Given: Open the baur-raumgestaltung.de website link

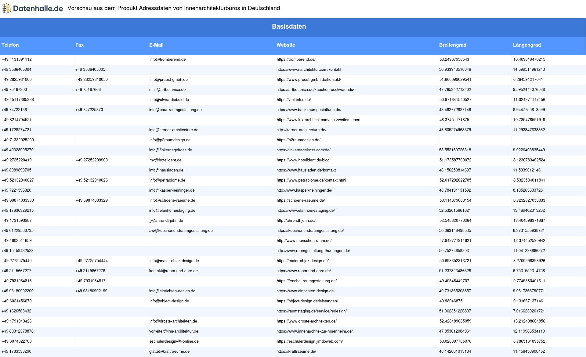Looking at the screenshot, I should point(309,110).
